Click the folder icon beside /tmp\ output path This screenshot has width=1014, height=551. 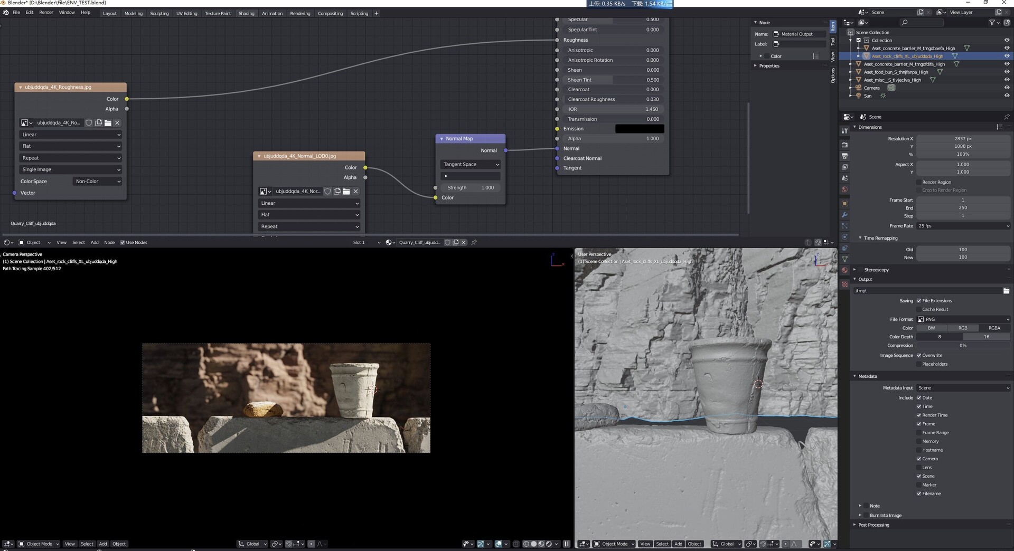coord(1006,291)
